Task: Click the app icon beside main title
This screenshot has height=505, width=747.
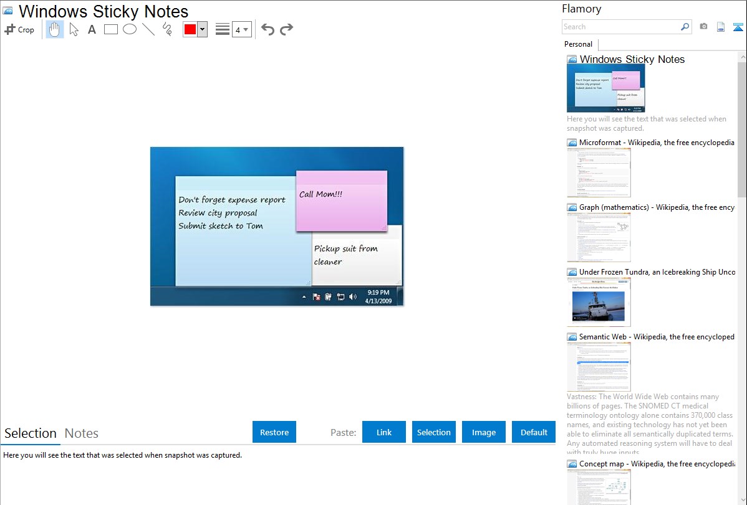Action: [7, 11]
